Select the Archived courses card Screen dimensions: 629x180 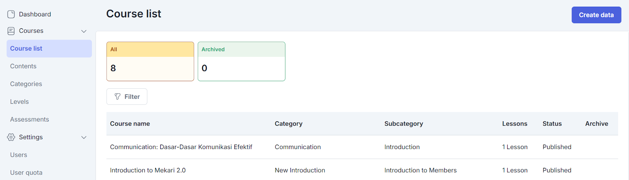pyautogui.click(x=241, y=62)
